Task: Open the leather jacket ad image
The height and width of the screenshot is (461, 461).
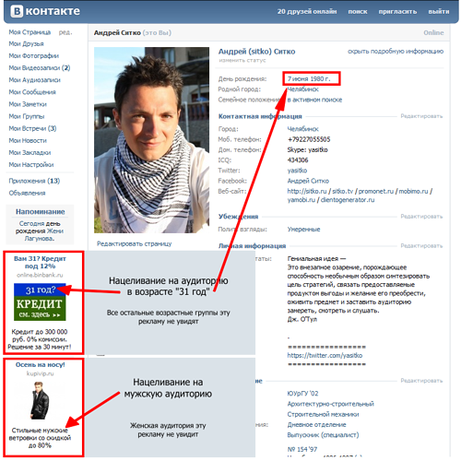Action: (40, 400)
